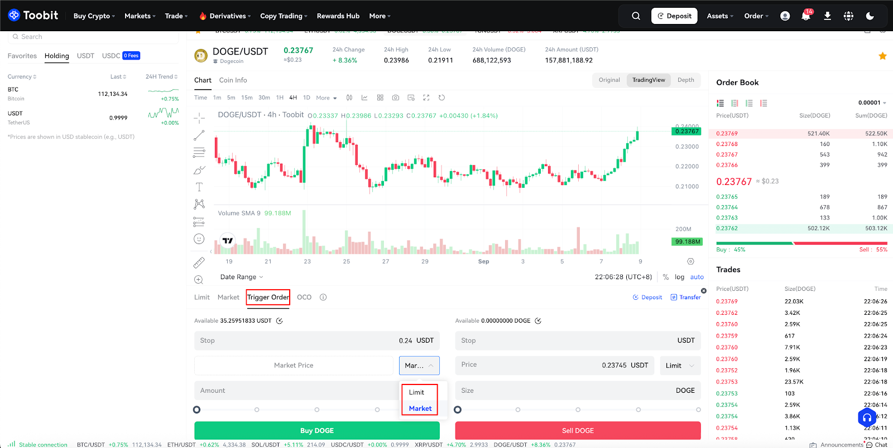Open the language globe icon
Screen dimensions: 893x448
(x=848, y=16)
